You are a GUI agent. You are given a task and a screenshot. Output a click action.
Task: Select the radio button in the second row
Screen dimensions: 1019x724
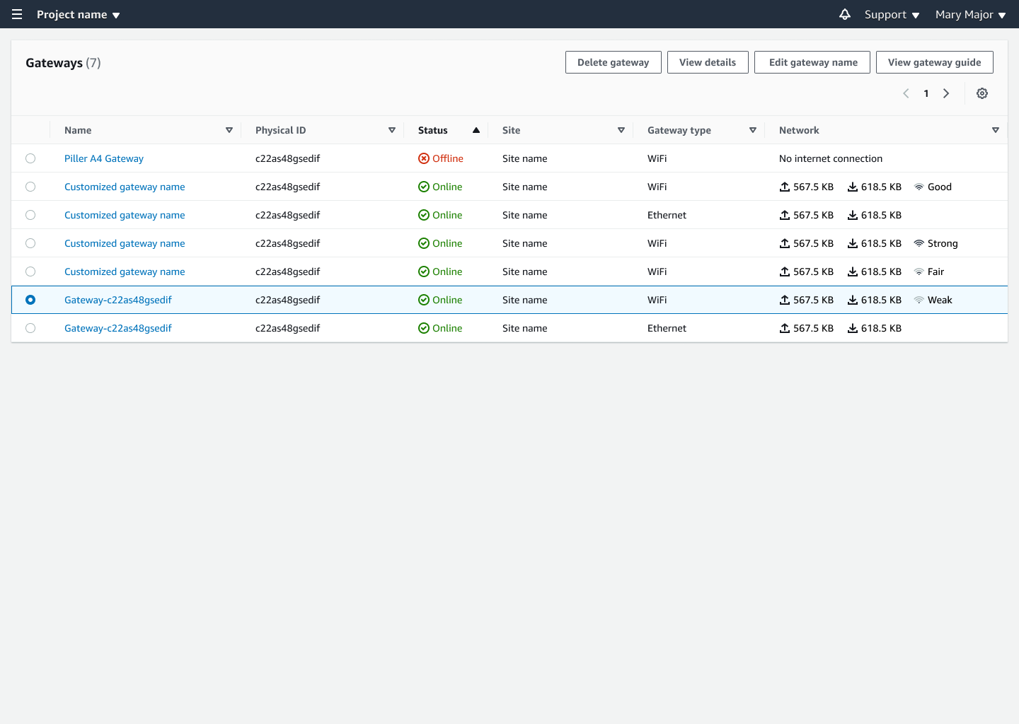pos(30,187)
